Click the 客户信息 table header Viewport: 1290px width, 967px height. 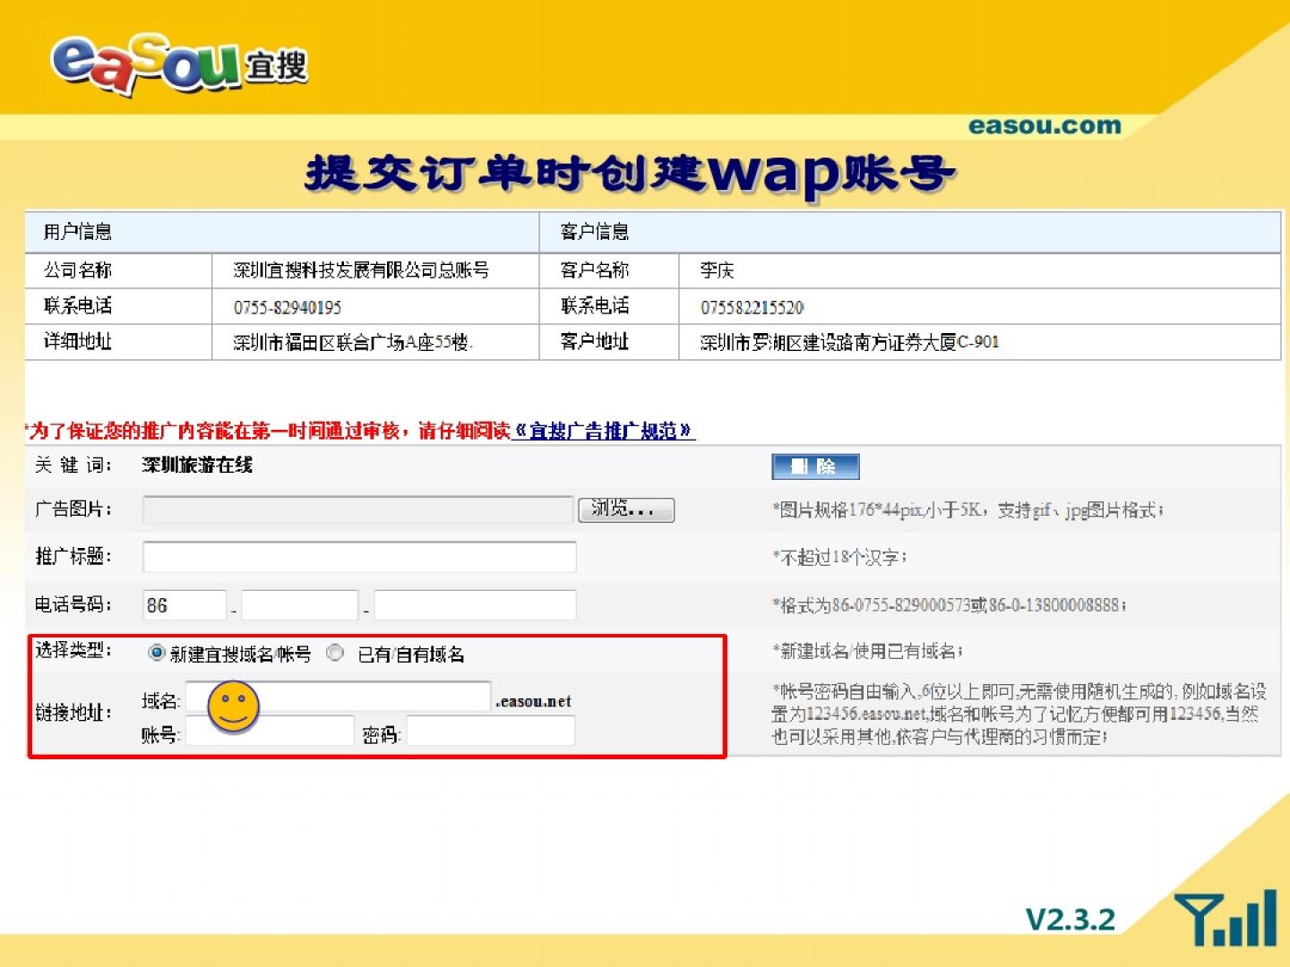pos(595,232)
